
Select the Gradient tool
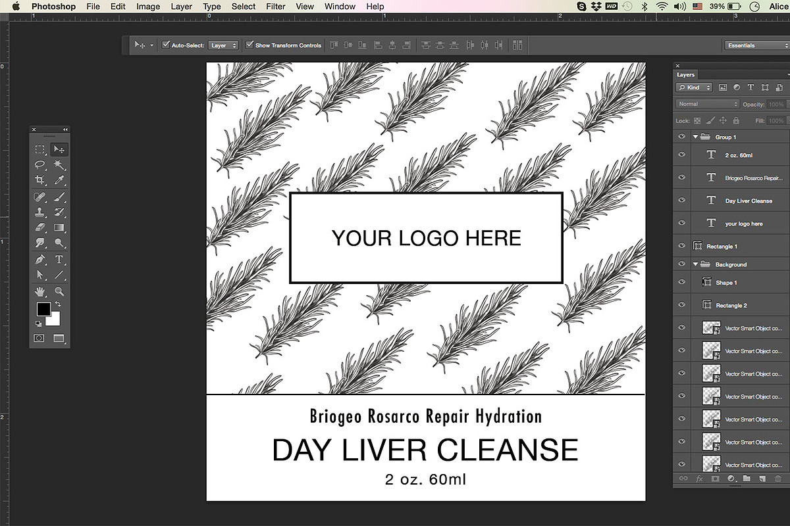59,227
